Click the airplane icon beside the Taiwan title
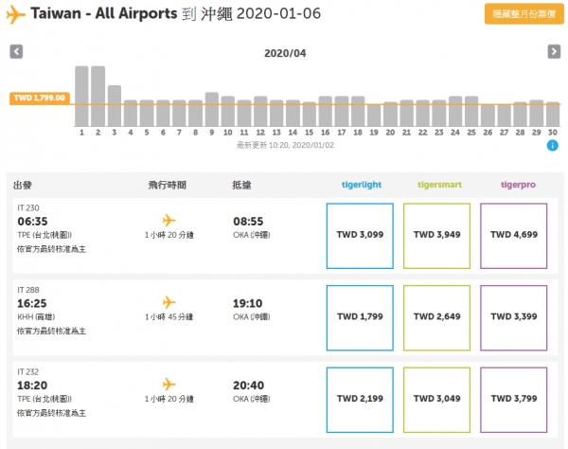The width and height of the screenshot is (568, 449). click(16, 14)
